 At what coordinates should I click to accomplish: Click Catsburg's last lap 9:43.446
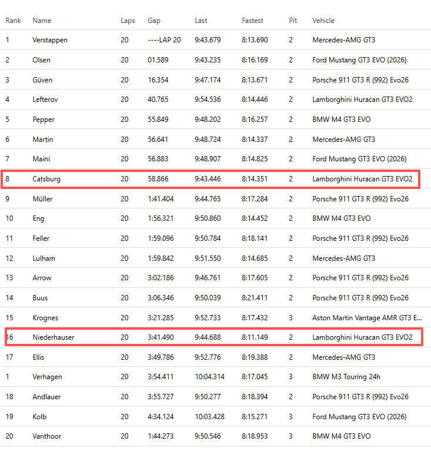coord(208,179)
